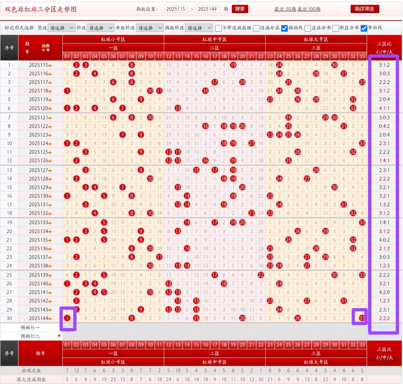Uncheck the 辅助线 checkbox
The height and width of the screenshot is (384, 403).
click(x=284, y=28)
